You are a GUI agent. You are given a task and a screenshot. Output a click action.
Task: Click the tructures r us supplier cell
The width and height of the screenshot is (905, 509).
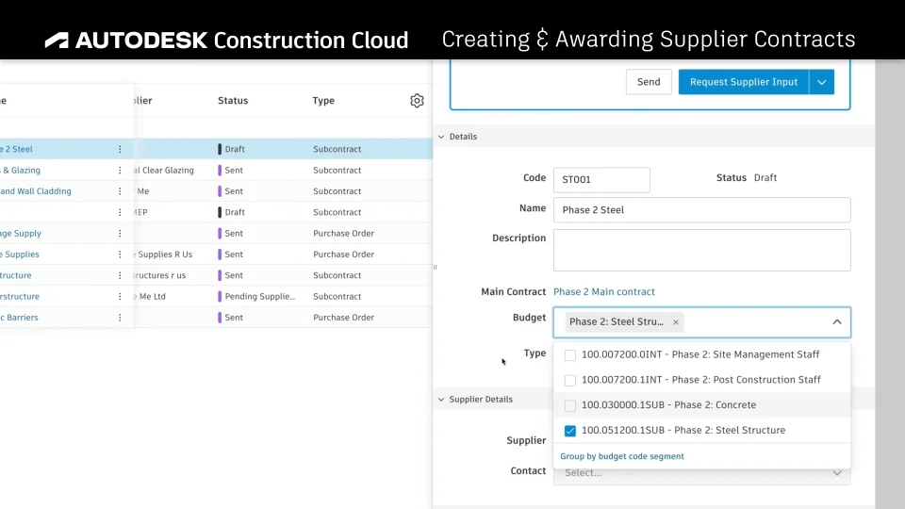pos(160,275)
